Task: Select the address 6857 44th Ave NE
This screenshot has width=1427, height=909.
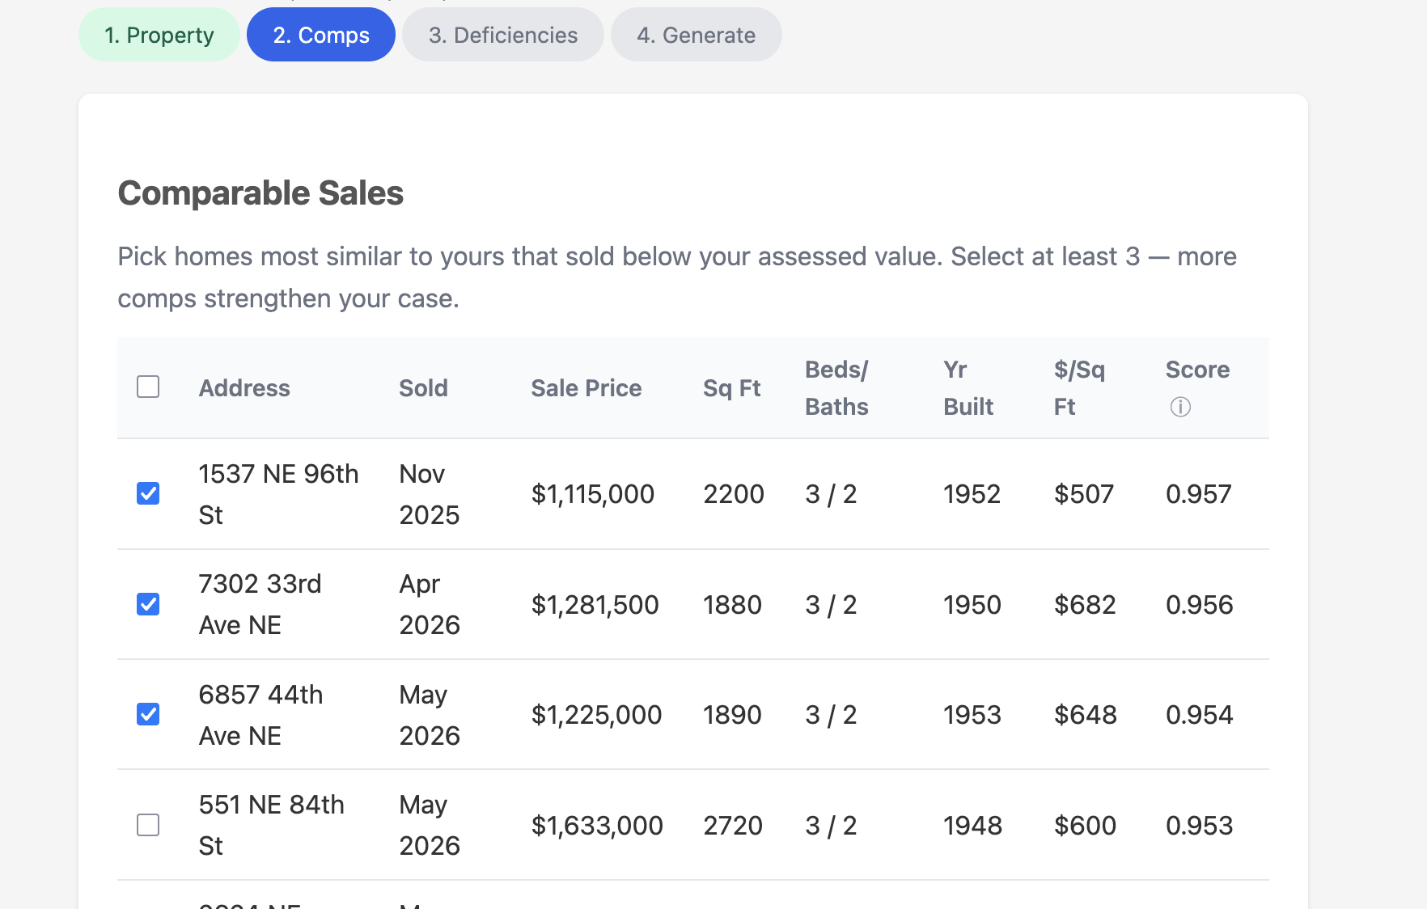Action: pos(260,715)
